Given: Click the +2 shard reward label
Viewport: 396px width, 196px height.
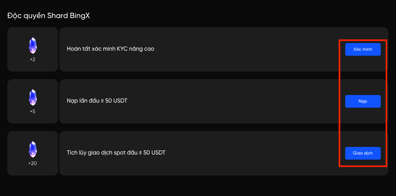Looking at the screenshot, I should 33,60.
